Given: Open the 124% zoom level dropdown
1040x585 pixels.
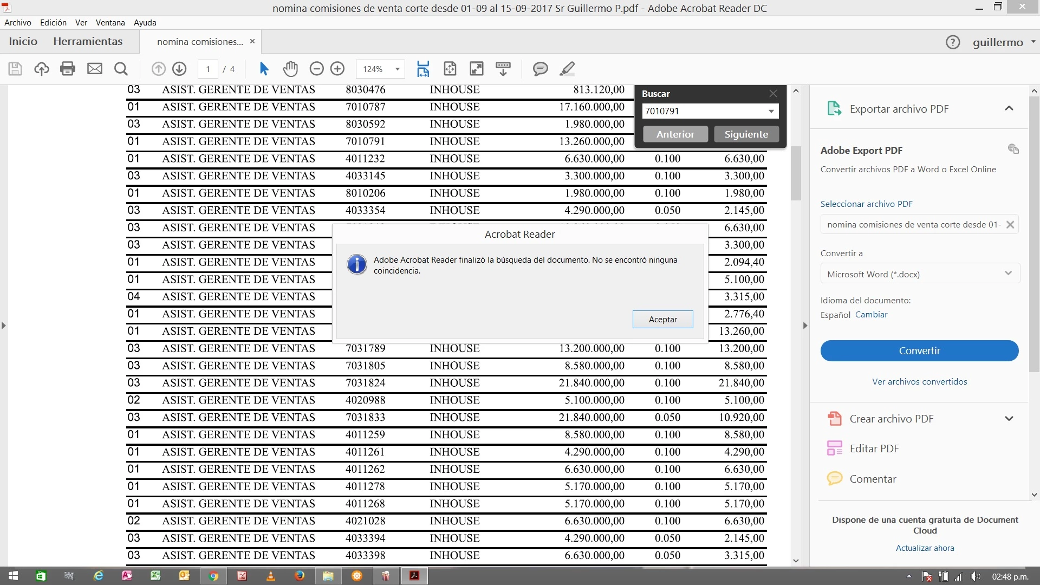Looking at the screenshot, I should (397, 69).
